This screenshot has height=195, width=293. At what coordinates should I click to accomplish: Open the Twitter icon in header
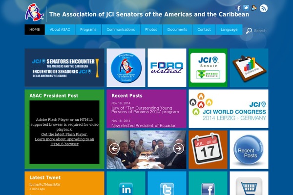[246, 7]
